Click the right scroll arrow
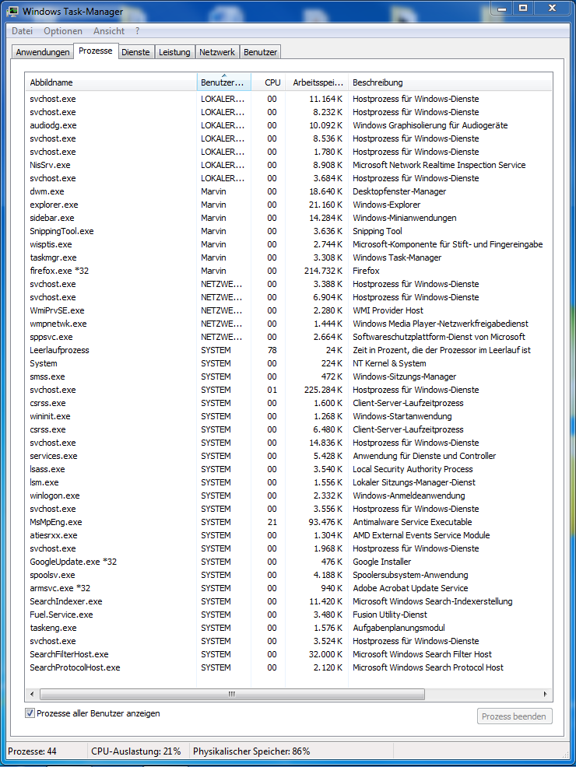This screenshot has width=576, height=767. pos(545,694)
